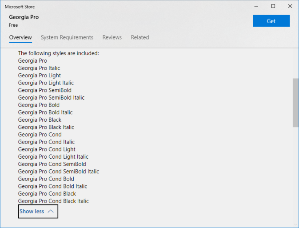Click the vertical scrollbar thumb

coord(295,102)
